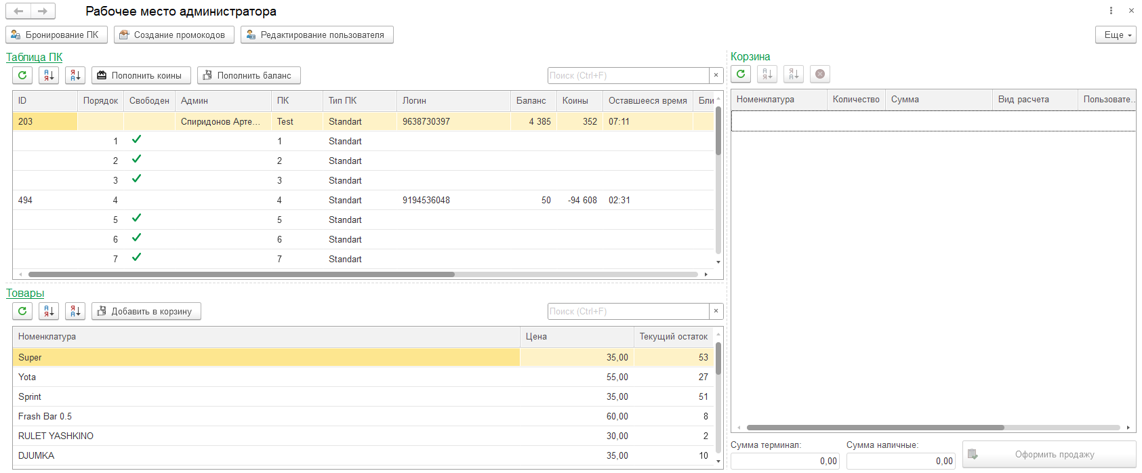The width and height of the screenshot is (1142, 473).
Task: Focus the Таблица ПК search field
Action: tap(628, 75)
